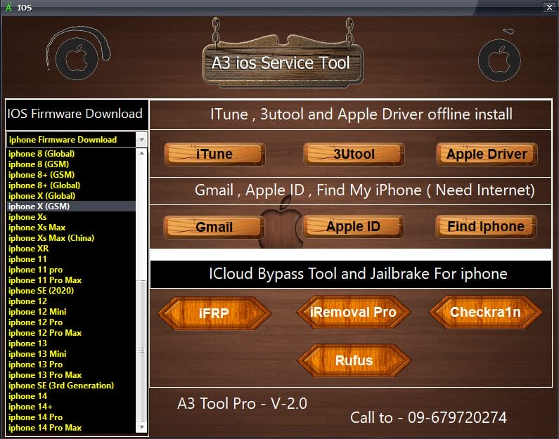
Task: Select iphone 13 Mini firmware
Action: coord(71,354)
